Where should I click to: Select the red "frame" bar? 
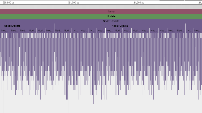click(111, 12)
